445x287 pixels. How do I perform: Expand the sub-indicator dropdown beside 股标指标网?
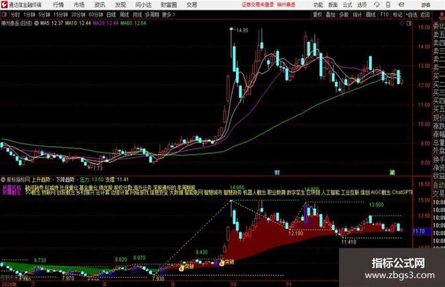point(3,180)
